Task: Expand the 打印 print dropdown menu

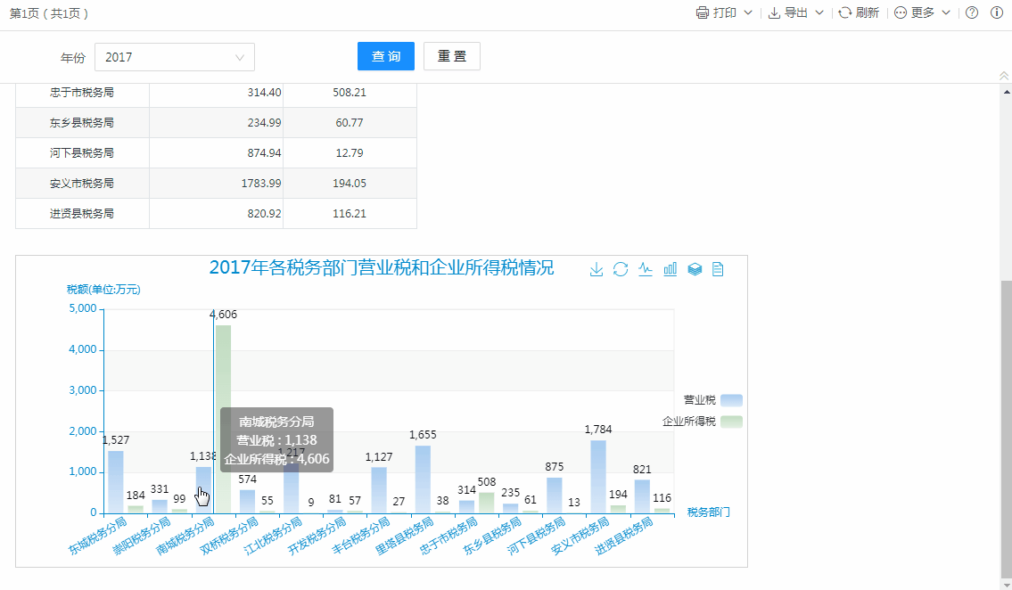Action: (724, 12)
